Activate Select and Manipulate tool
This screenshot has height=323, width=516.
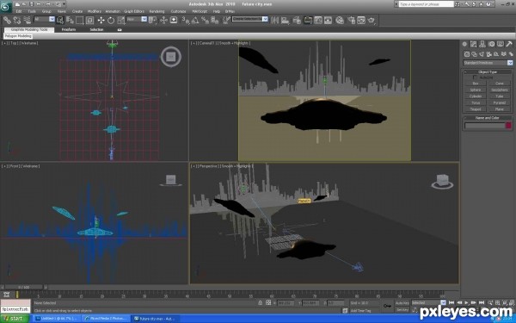pos(163,21)
